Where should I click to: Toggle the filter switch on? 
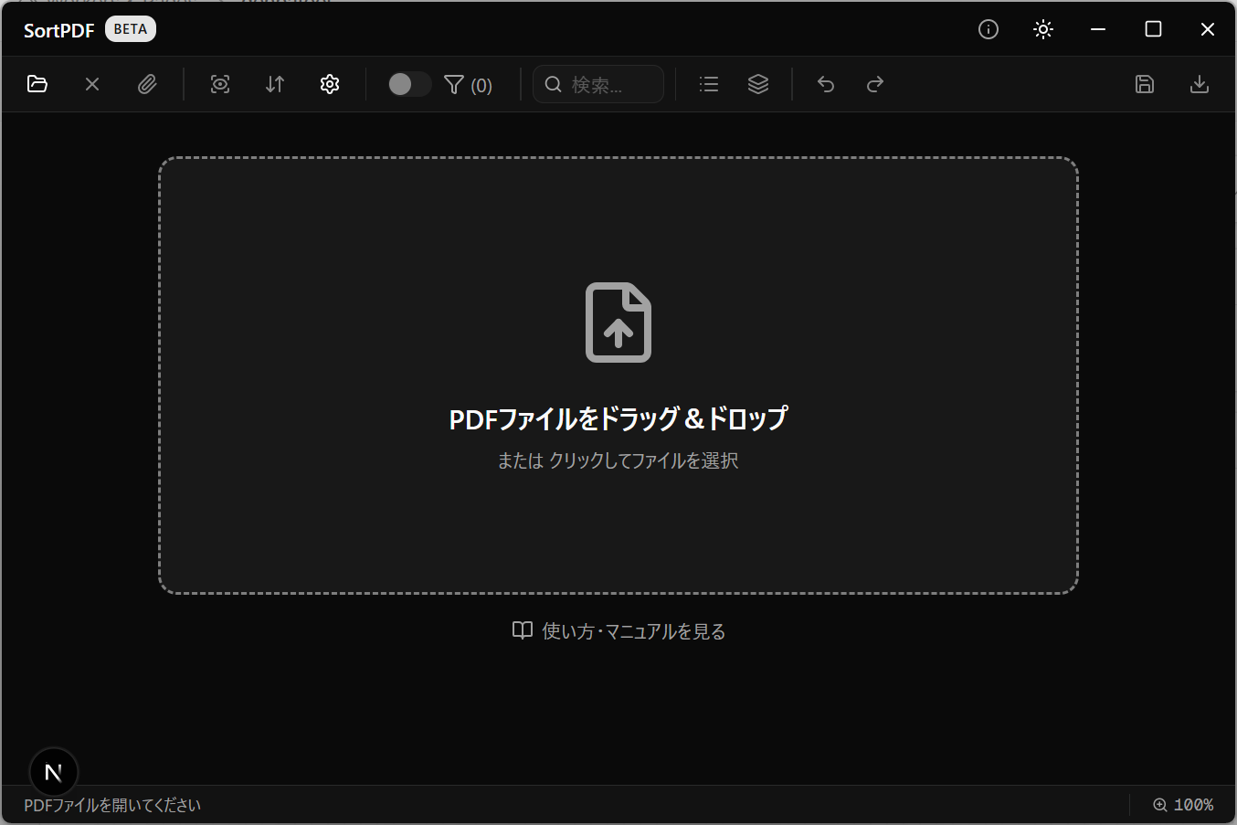pos(408,84)
